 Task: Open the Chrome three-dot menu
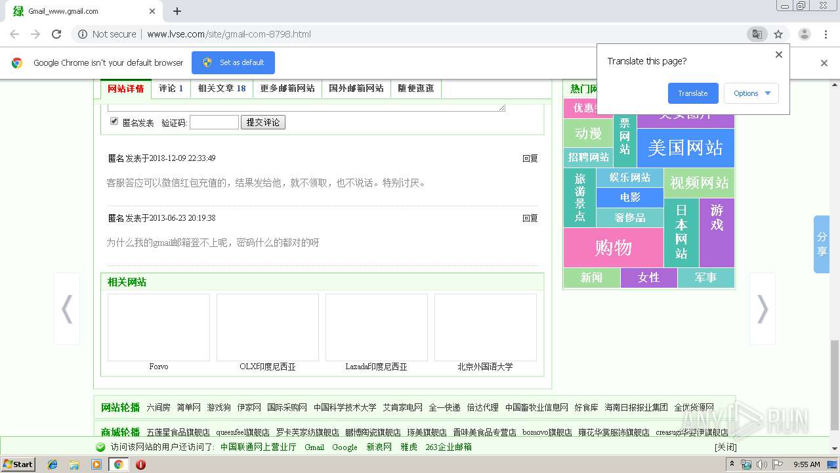[x=826, y=34]
